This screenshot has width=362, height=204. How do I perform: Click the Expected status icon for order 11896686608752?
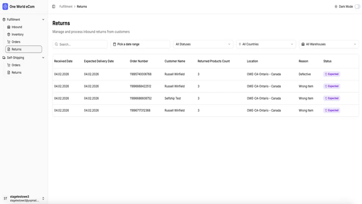(x=326, y=98)
